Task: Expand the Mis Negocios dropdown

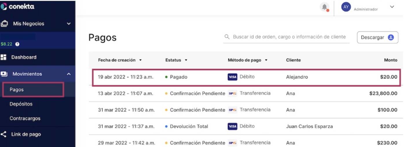Action: click(x=69, y=24)
